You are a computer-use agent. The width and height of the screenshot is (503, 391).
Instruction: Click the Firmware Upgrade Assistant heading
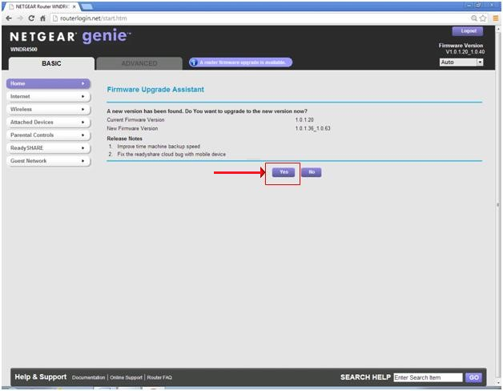(x=155, y=90)
